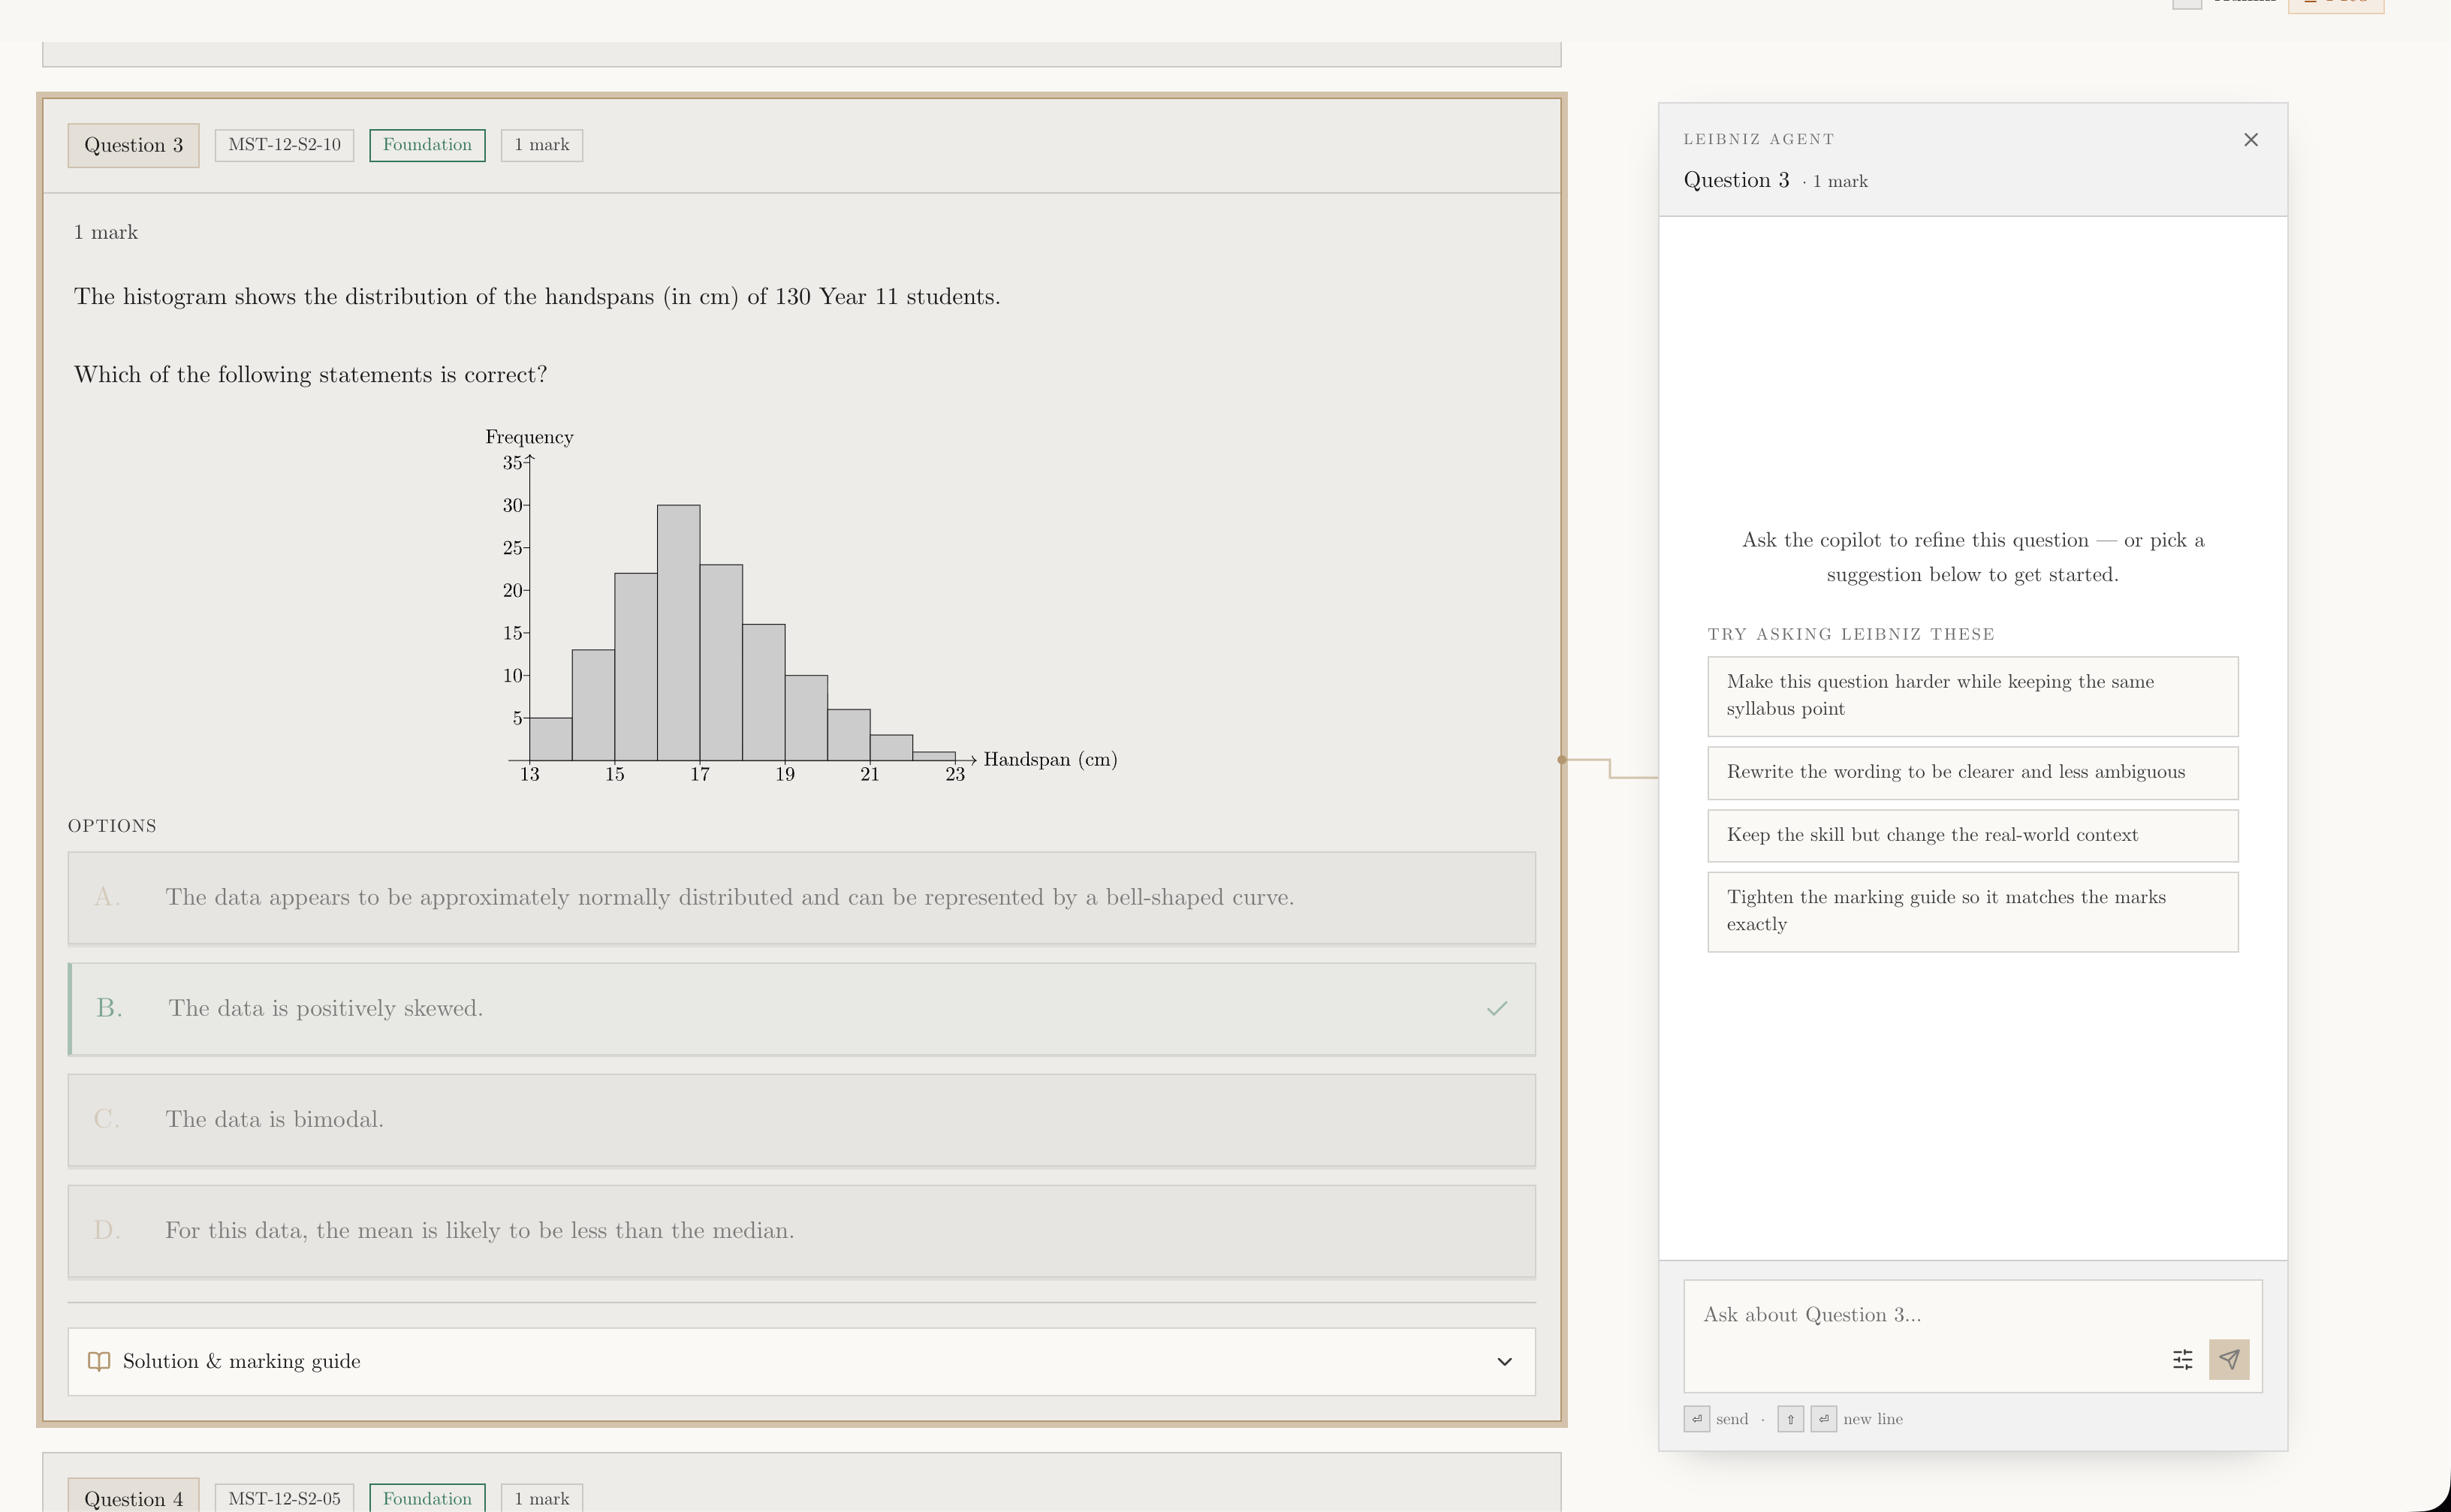
Task: Choose suggestion to make question harder
Action: (x=1972, y=696)
